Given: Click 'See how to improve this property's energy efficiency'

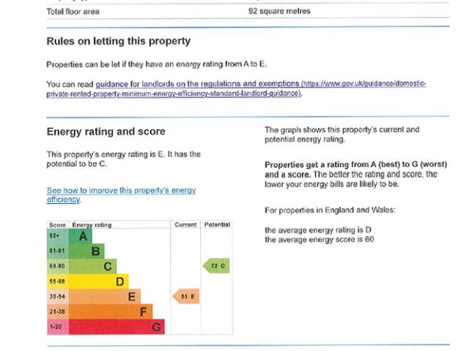Looking at the screenshot, I should tap(121, 191).
